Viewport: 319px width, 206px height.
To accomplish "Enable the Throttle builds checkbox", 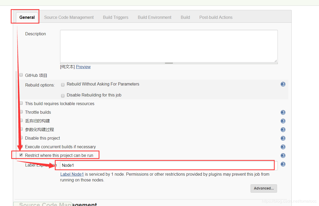I will click(21, 112).
